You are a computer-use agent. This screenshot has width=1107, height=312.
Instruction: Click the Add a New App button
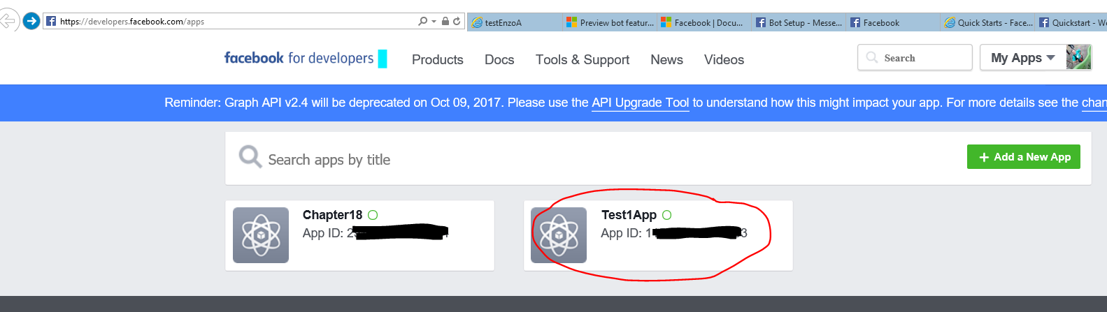(1023, 157)
